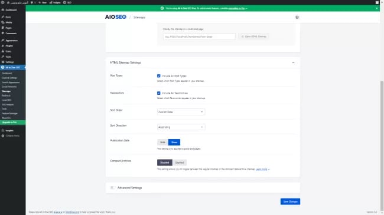The height and width of the screenshot is (215, 384).
Task: Click Pages icon in sidebar
Action: (3, 28)
